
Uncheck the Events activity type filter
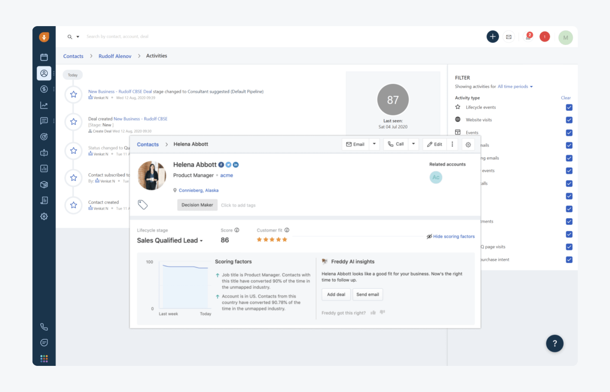pos(569,132)
